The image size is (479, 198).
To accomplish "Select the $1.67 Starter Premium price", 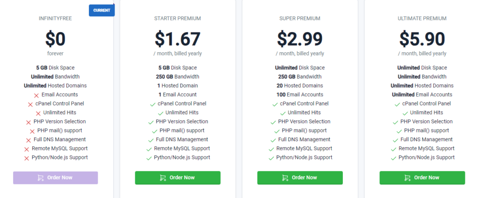I will click(177, 39).
